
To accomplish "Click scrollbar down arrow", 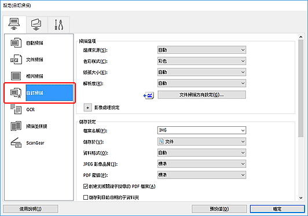I will (300, 198).
